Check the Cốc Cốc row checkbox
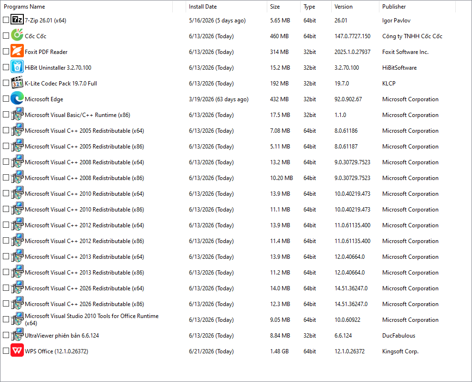The height and width of the screenshot is (382, 472). (6, 35)
